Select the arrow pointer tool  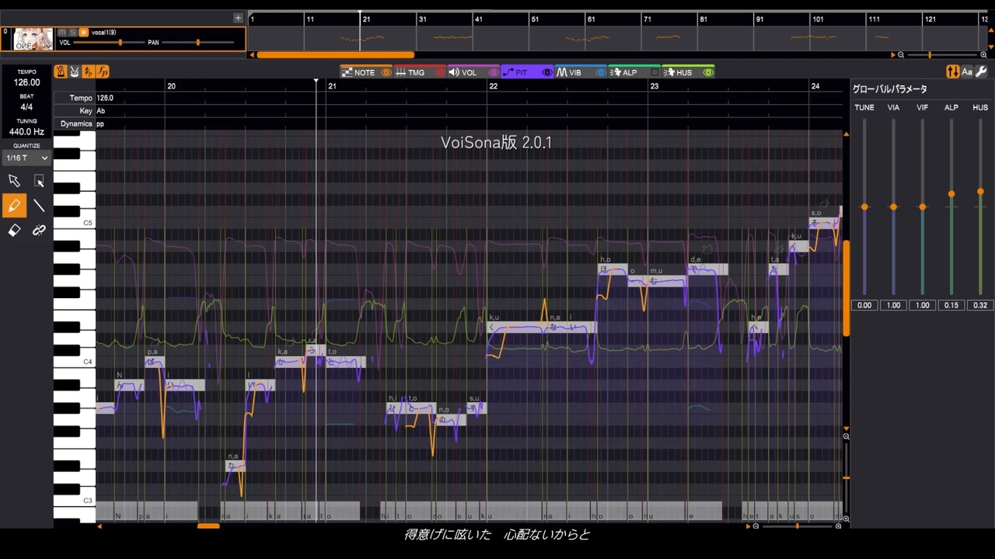14,181
